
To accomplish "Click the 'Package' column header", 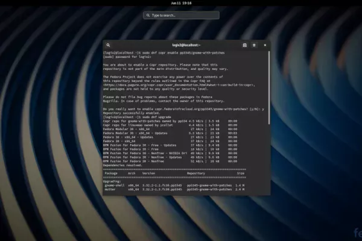I will click(111, 174).
